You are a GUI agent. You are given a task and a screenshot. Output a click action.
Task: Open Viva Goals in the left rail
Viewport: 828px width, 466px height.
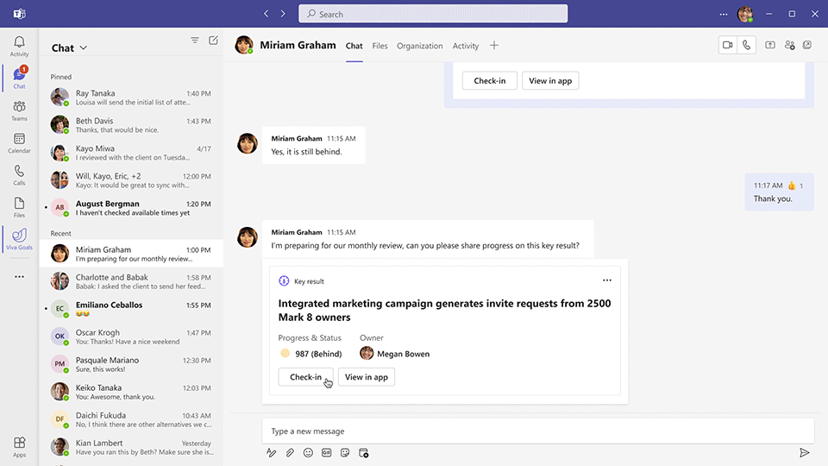coord(19,238)
